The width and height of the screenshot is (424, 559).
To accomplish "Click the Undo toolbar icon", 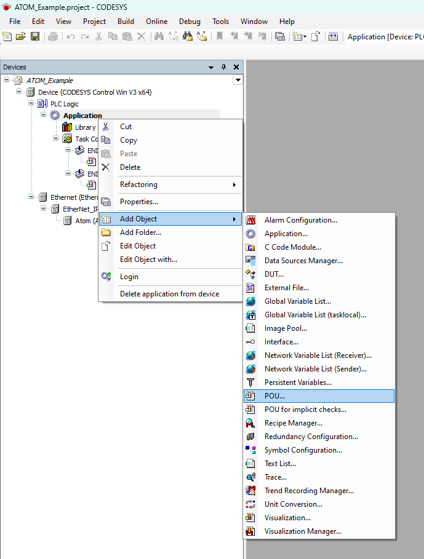I will click(71, 36).
